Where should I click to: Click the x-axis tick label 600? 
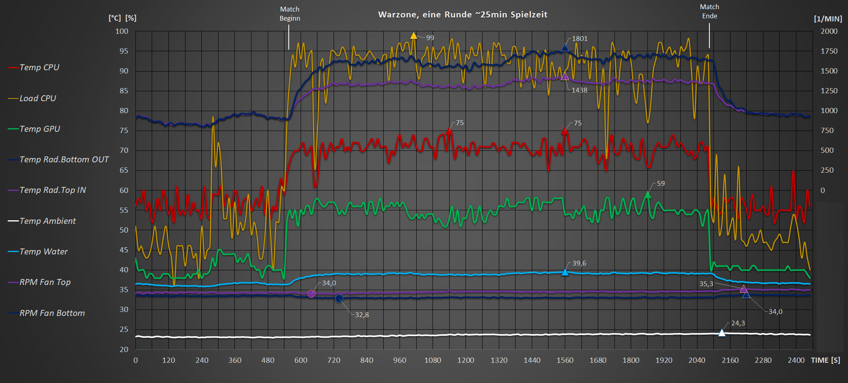[x=301, y=360]
